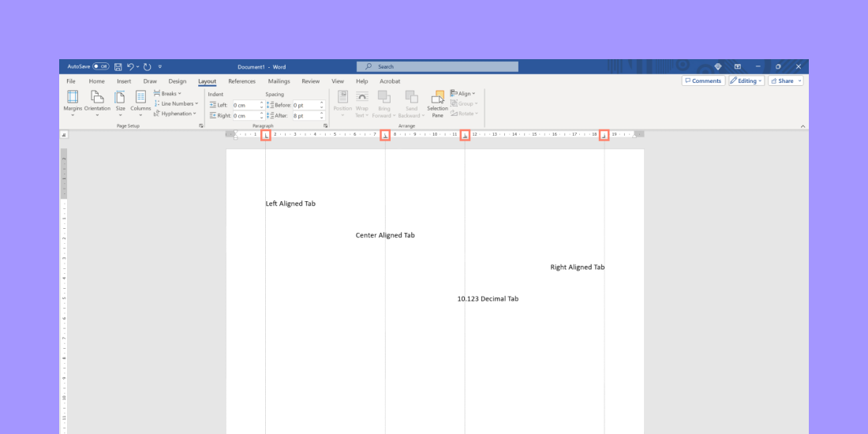868x434 pixels.
Task: Open the Editing mode dropdown
Action: coord(746,80)
